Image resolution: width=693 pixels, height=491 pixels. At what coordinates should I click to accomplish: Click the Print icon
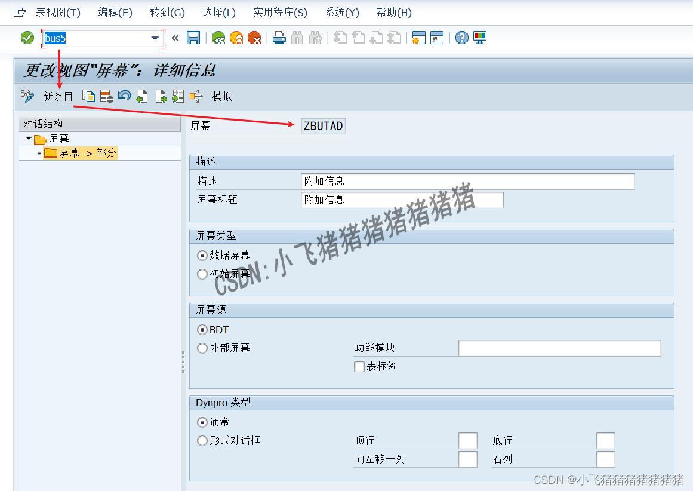(x=279, y=38)
